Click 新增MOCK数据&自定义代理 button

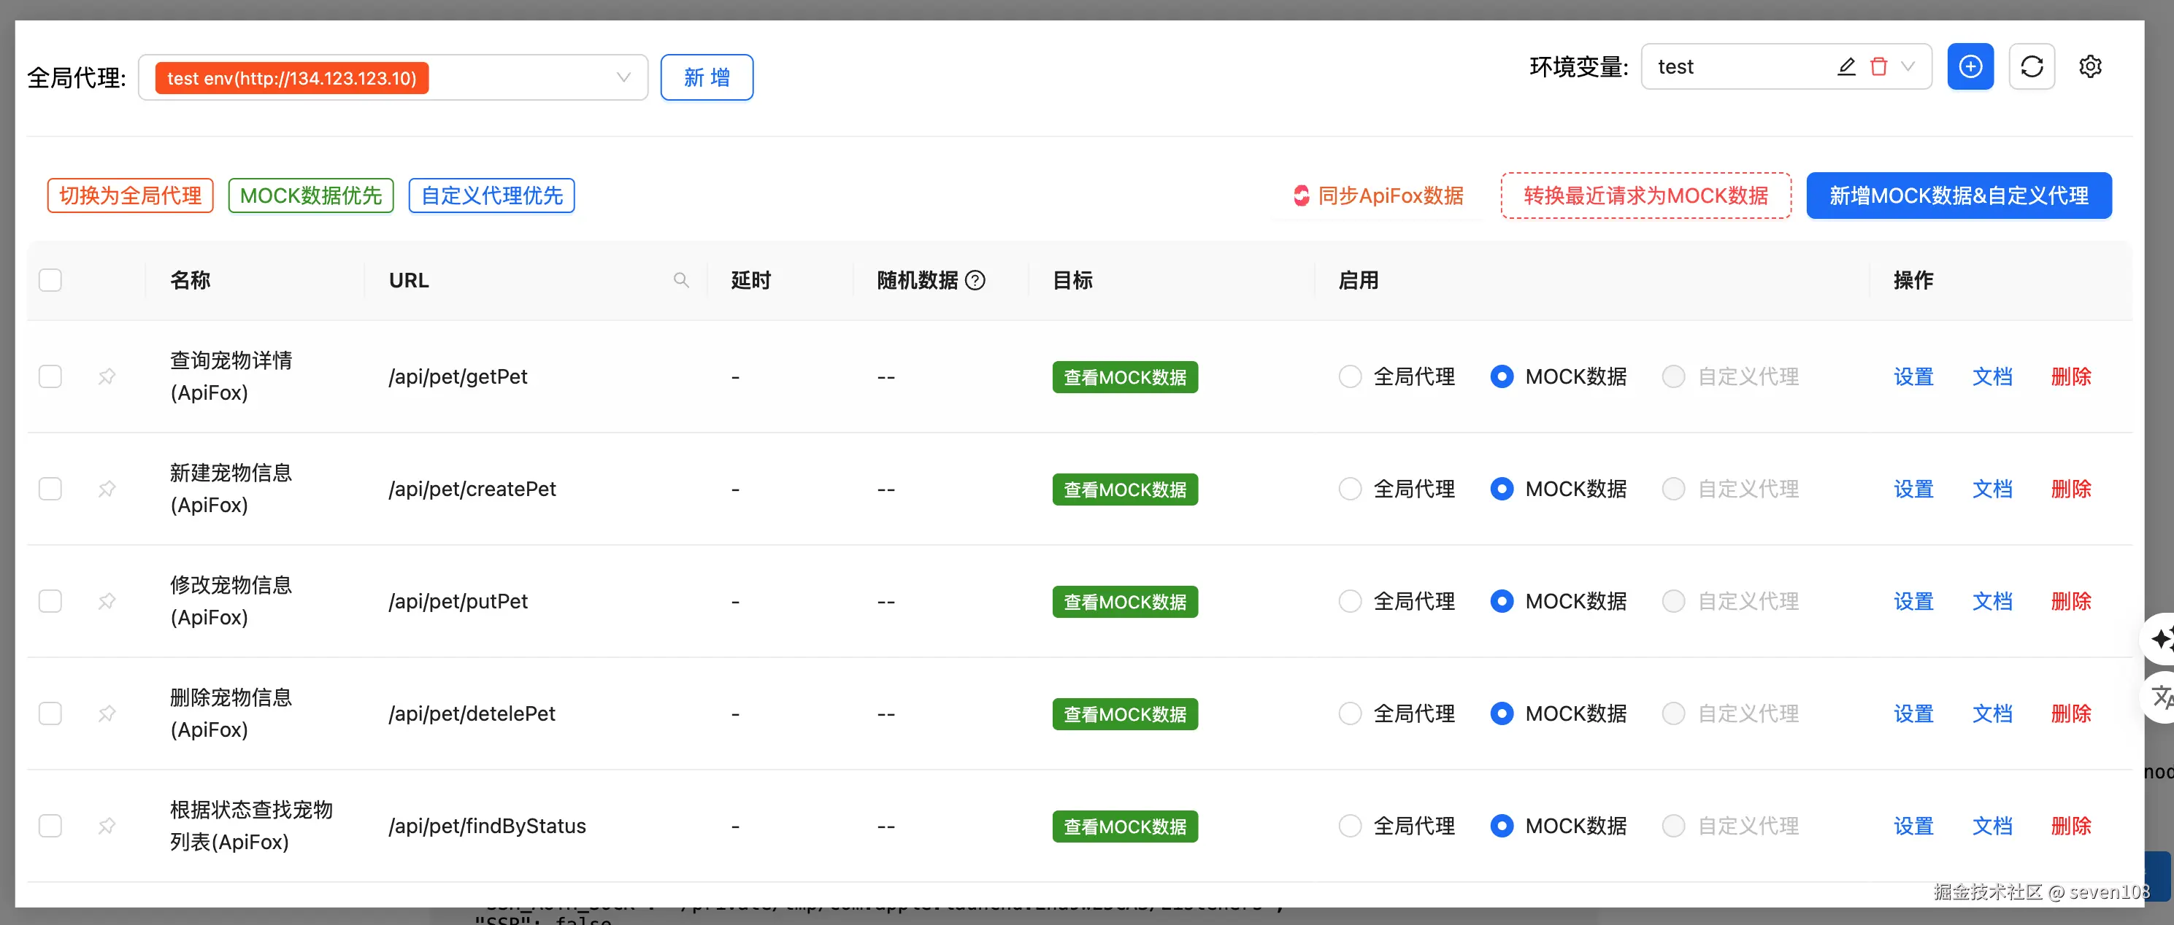point(1958,196)
